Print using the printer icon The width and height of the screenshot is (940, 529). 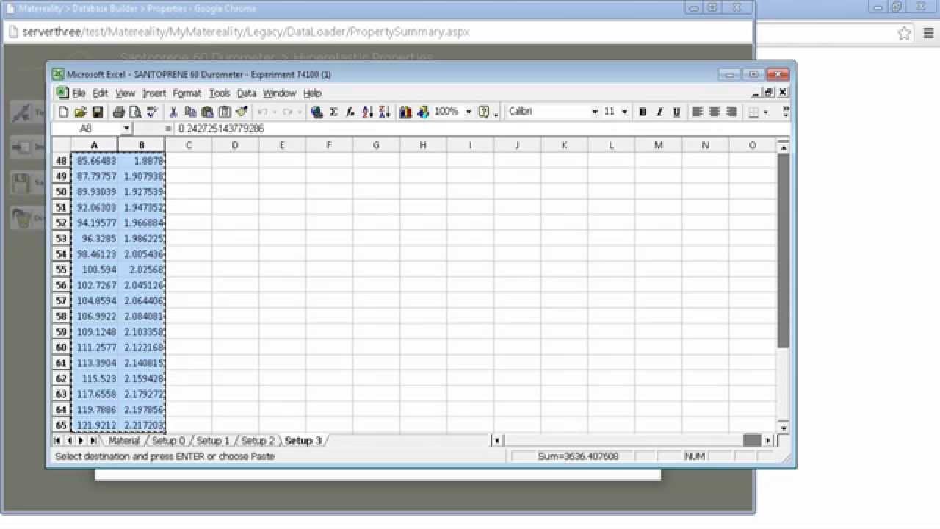coord(118,112)
